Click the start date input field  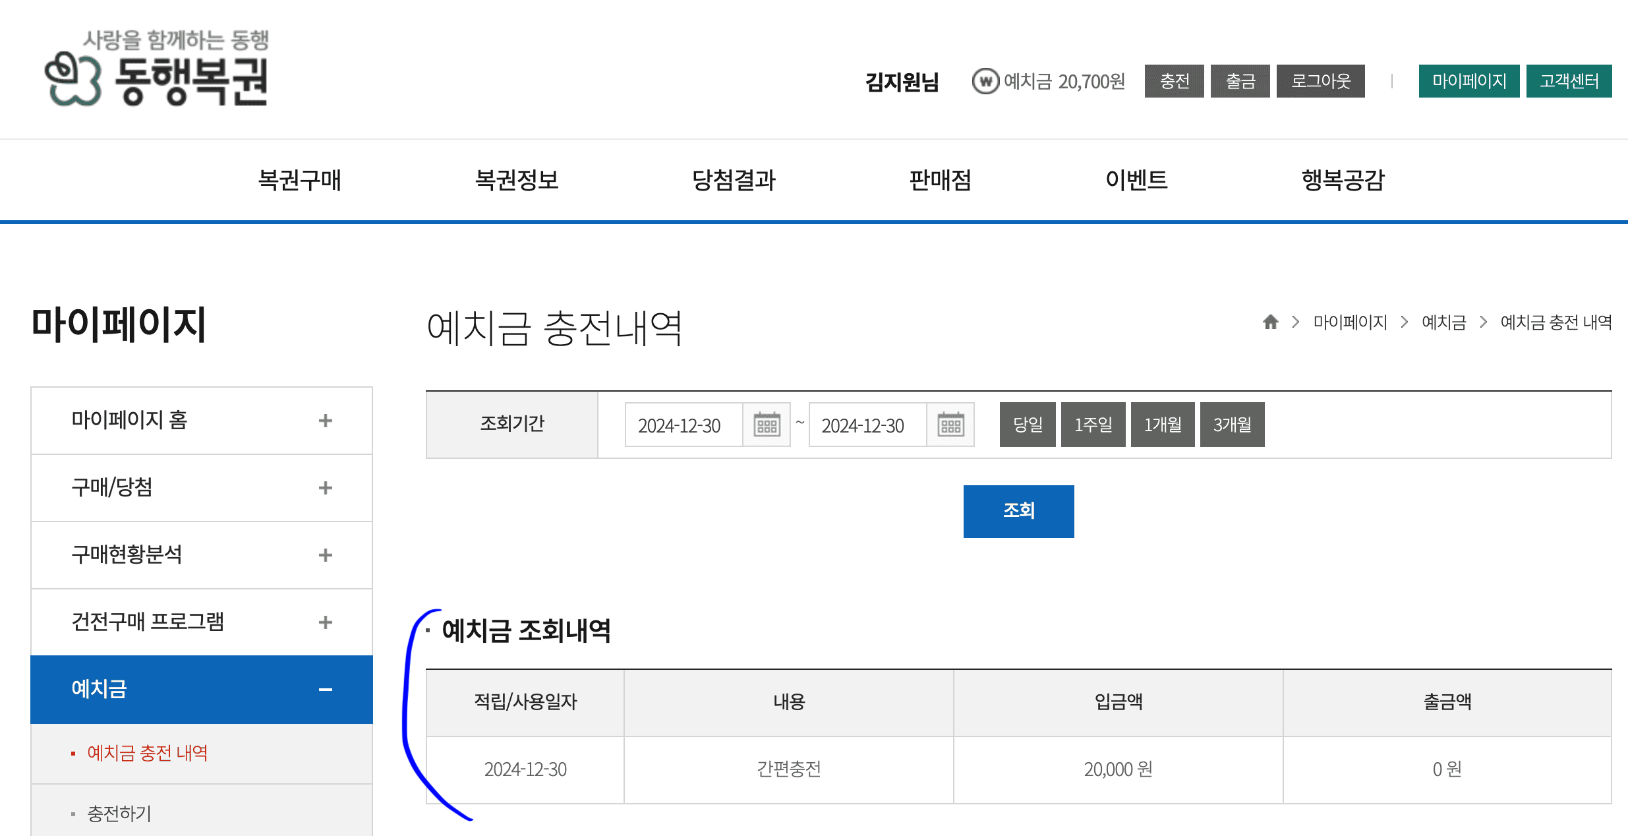684,425
